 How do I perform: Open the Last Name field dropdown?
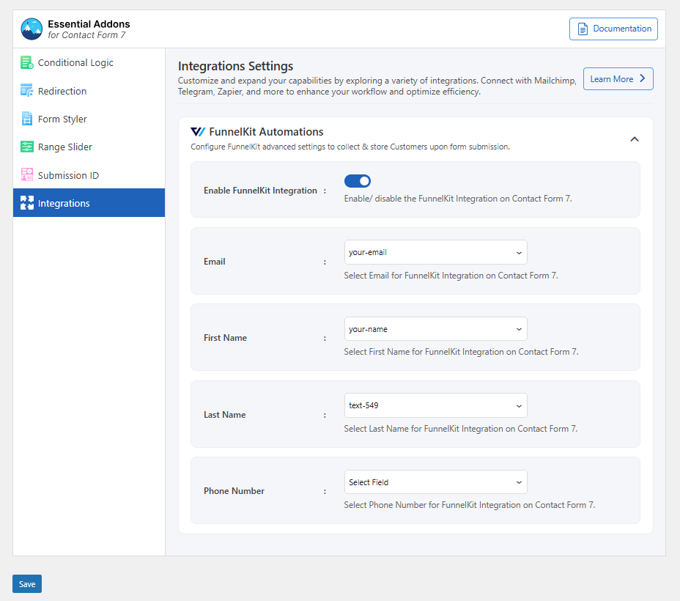[x=435, y=405]
